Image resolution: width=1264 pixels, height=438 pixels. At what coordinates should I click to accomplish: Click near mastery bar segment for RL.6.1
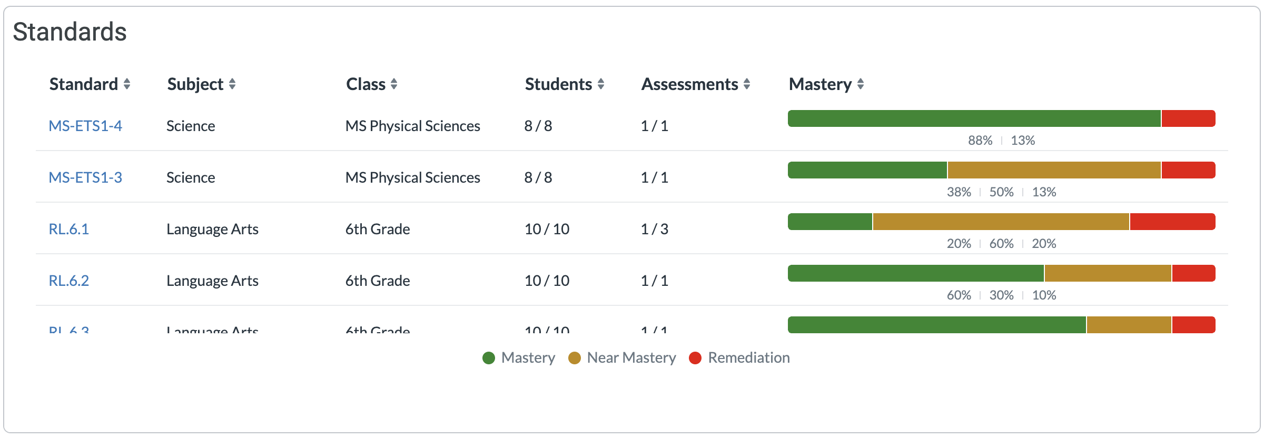click(x=1001, y=222)
